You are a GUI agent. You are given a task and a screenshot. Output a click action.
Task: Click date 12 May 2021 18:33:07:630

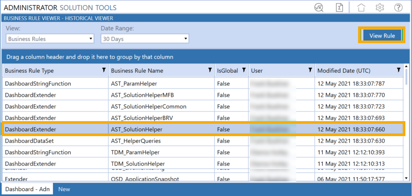(351, 141)
